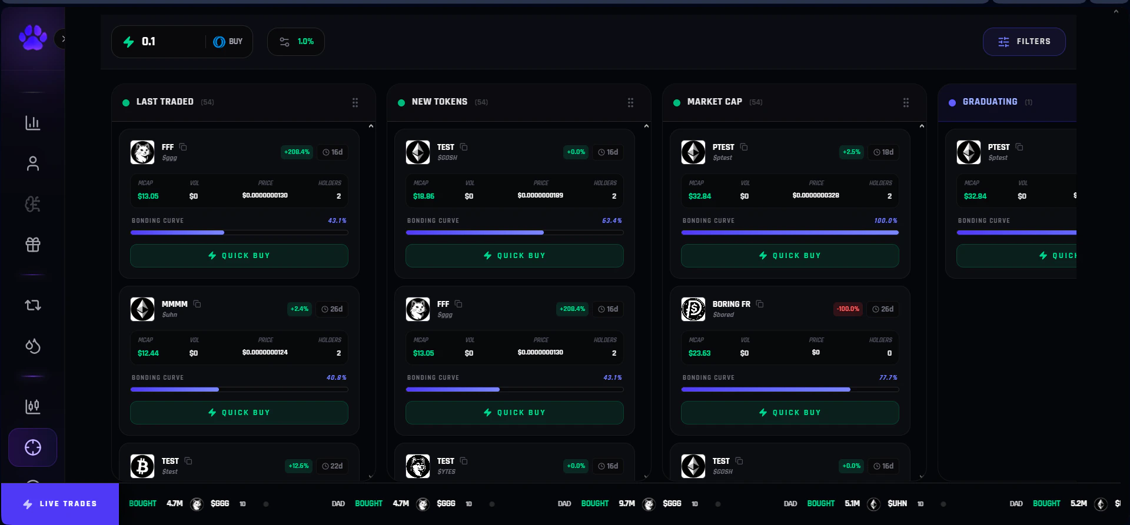Click the -100.0% badge on BORING FR
Viewport: 1130px width, 525px height.
[848, 309]
